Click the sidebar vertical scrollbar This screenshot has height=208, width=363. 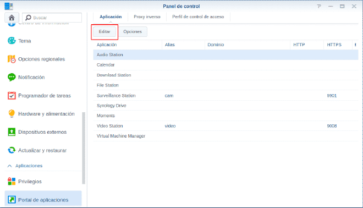click(84, 148)
